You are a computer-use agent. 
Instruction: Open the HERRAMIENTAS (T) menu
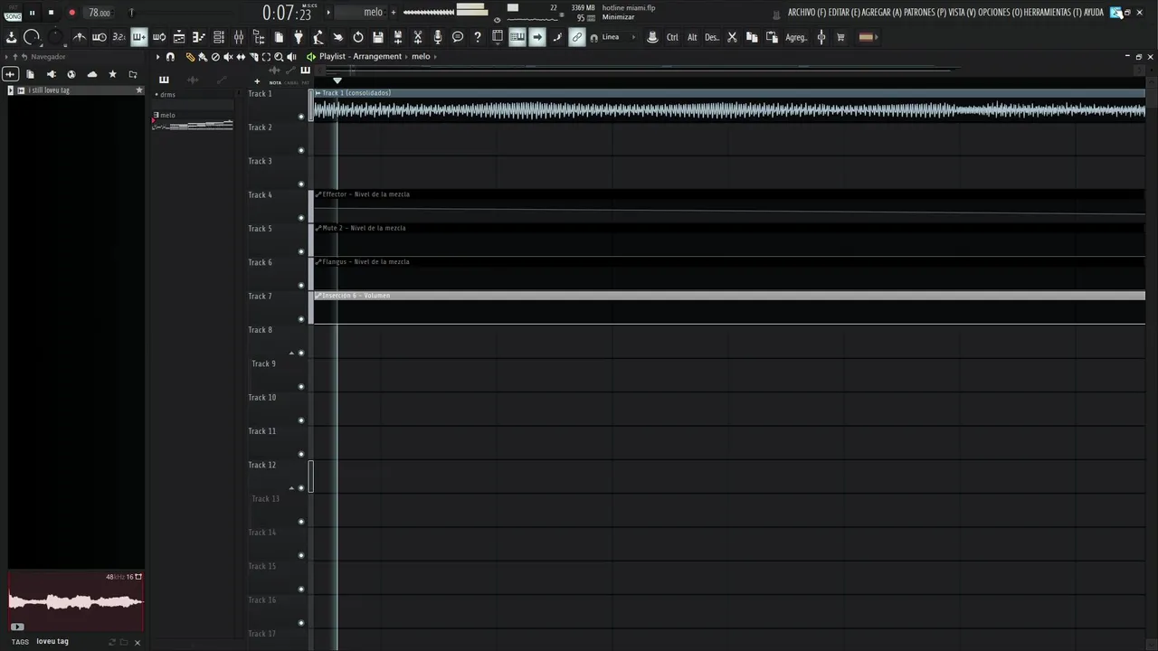click(1053, 13)
